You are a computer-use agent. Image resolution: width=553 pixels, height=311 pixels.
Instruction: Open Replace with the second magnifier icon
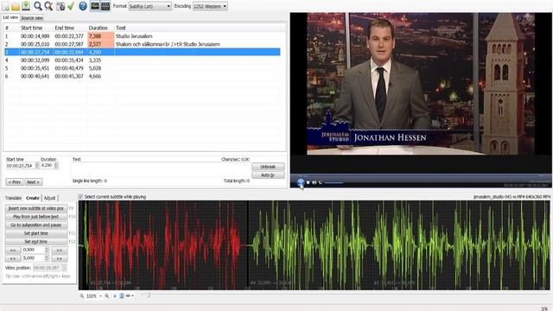point(48,6)
